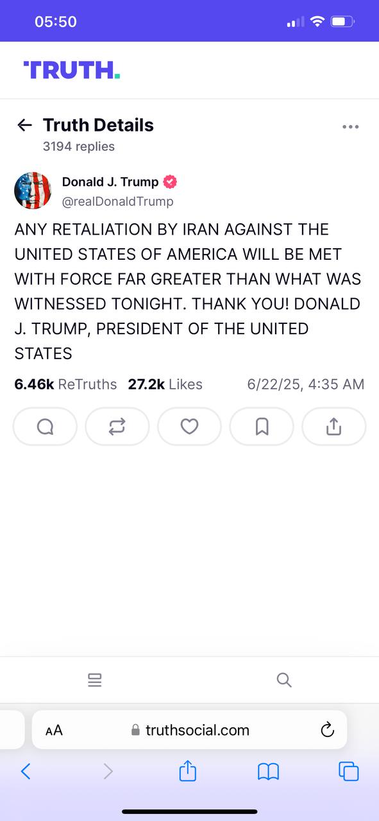Like the post with heart icon
This screenshot has height=821, width=379.
pyautogui.click(x=189, y=427)
